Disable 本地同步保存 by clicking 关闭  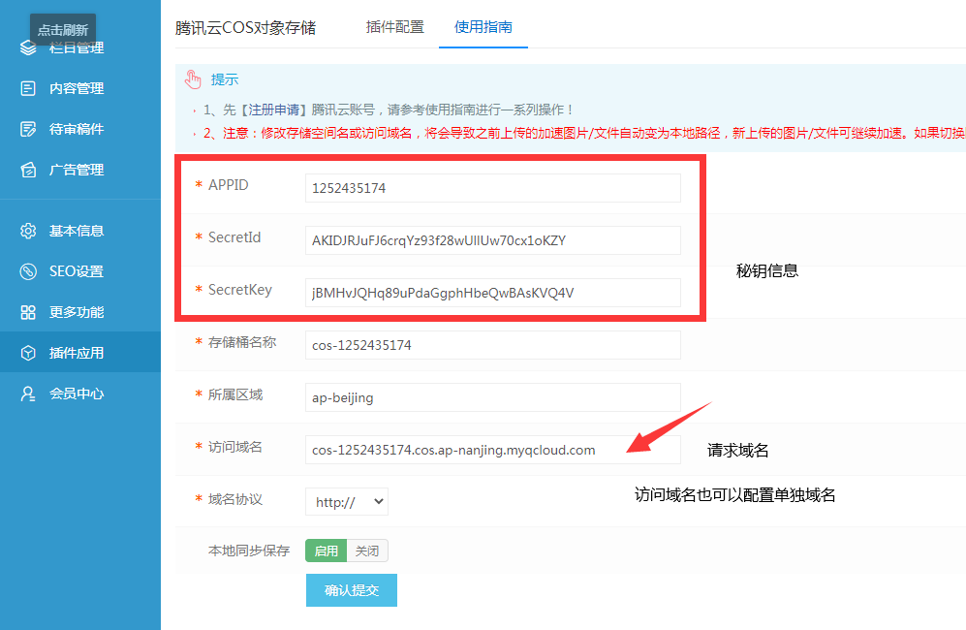pos(366,550)
